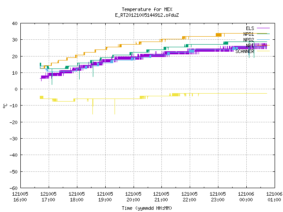The image size is (283, 212).
Task: Select the NPD2 legend label
Action: point(249,40)
